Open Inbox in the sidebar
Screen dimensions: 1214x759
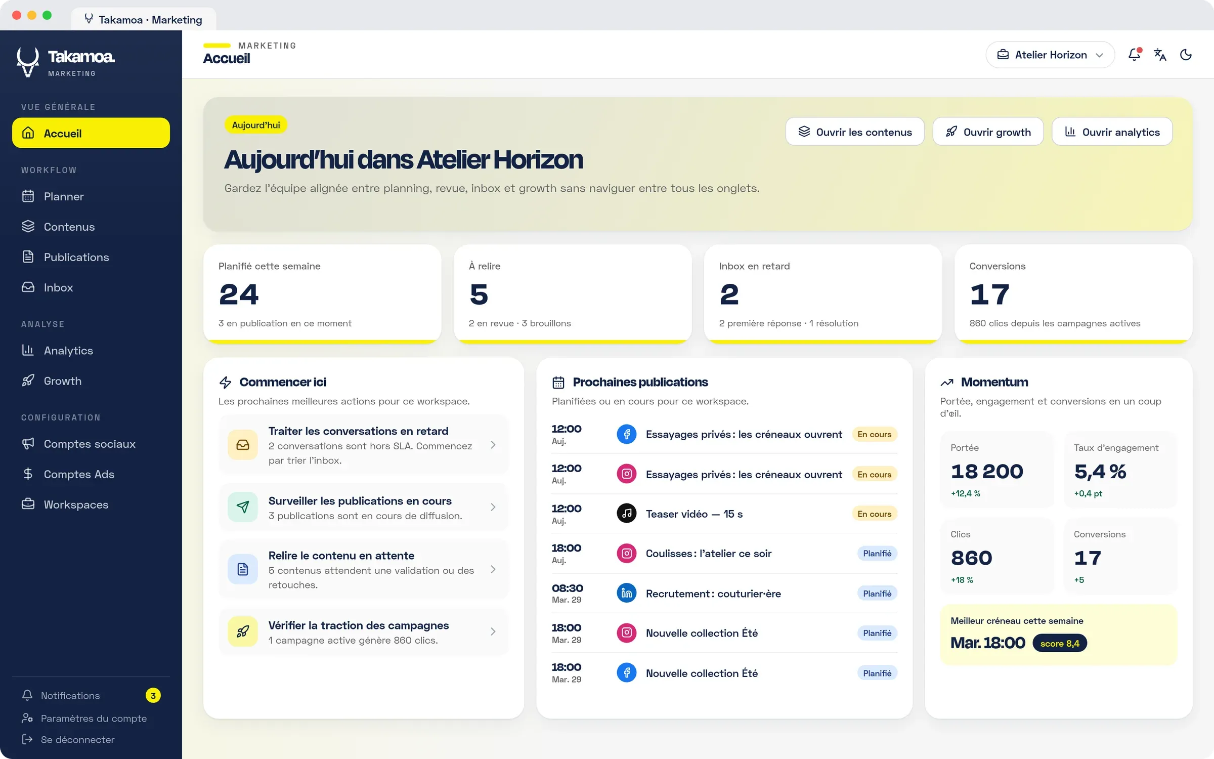(91, 287)
